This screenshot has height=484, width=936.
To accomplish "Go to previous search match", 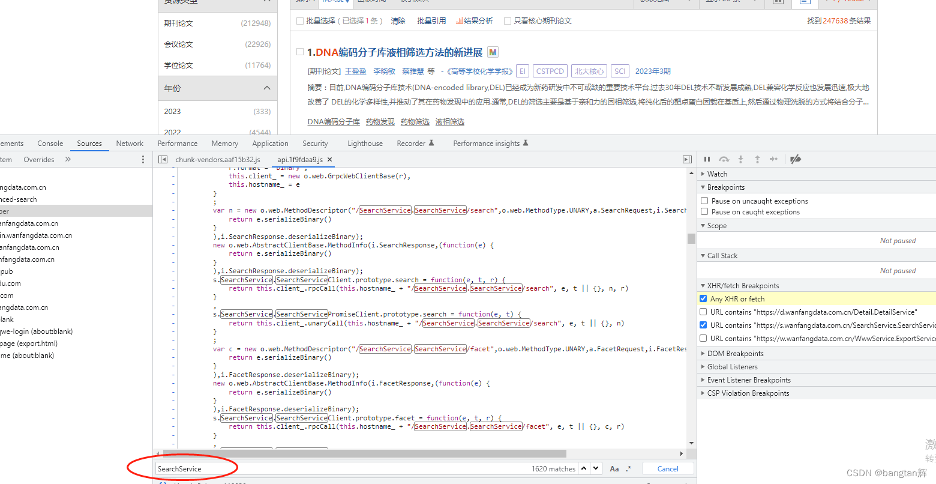I will pos(584,468).
